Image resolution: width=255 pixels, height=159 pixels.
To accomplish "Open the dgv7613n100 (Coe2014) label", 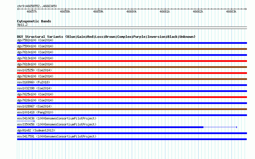I will pyautogui.click(x=35, y=58).
